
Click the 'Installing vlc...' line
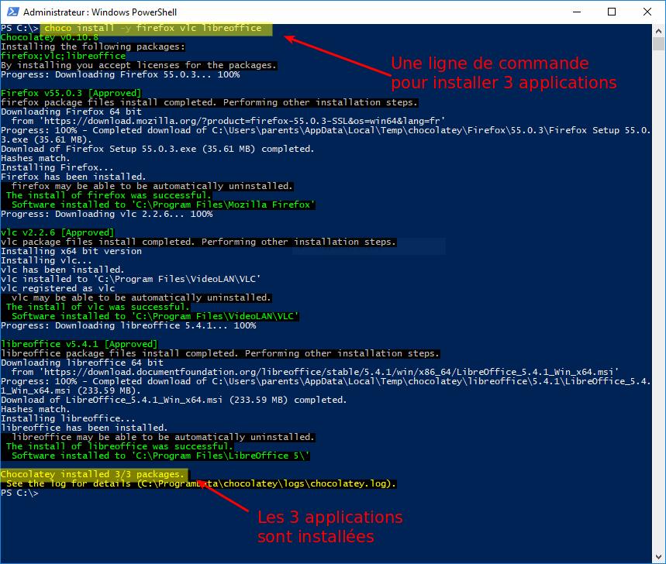click(47, 261)
